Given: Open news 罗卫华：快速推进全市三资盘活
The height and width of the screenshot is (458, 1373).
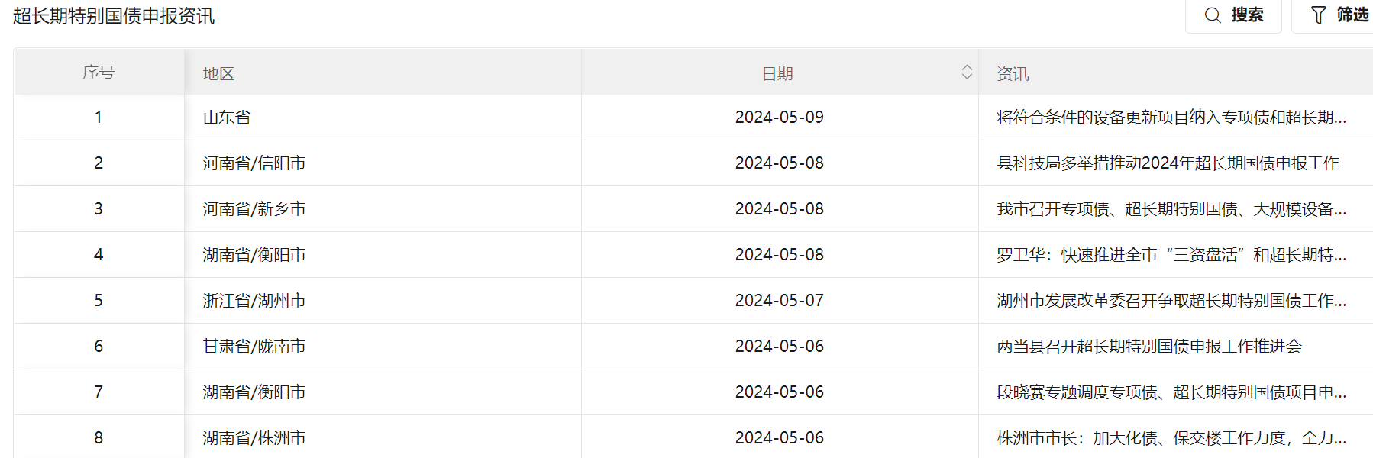Looking at the screenshot, I should pos(1171,255).
